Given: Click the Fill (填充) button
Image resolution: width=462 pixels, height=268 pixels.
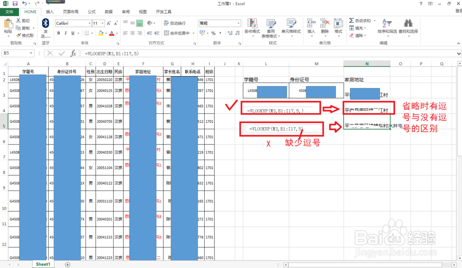Looking at the screenshot, I should 358,28.
